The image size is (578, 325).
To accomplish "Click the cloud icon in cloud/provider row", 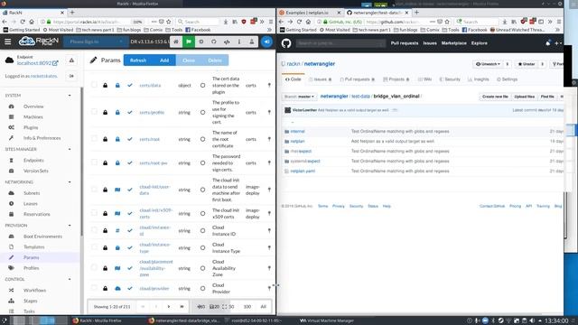I will [117, 289].
